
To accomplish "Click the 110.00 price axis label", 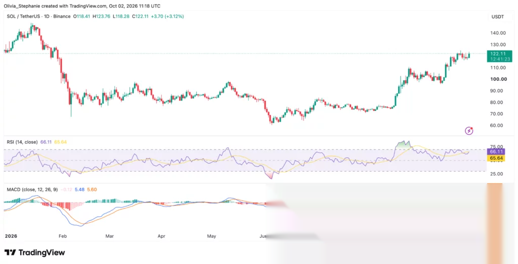I will [x=498, y=68].
